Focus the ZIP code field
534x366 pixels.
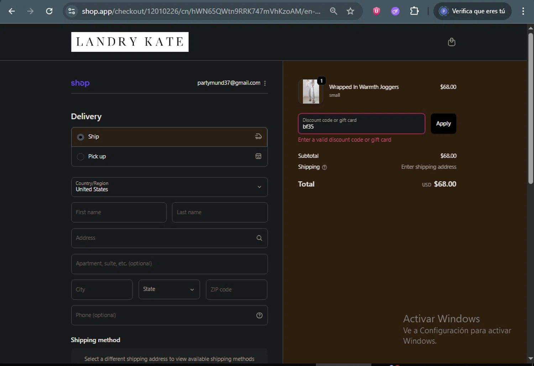click(236, 289)
